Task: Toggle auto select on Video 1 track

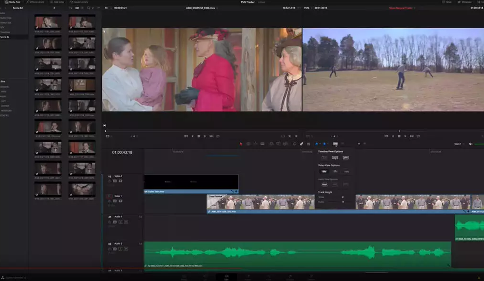Action: pos(115,201)
